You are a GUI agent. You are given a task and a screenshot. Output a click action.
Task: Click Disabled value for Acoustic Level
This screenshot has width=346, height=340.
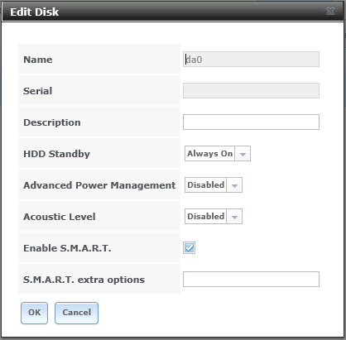pyautogui.click(x=206, y=217)
